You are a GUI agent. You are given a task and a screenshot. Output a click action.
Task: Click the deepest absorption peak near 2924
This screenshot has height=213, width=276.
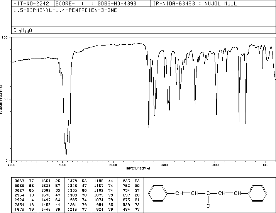[x=66, y=154]
